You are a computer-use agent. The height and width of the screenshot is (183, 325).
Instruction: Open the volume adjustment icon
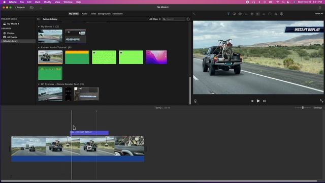tap(257, 14)
